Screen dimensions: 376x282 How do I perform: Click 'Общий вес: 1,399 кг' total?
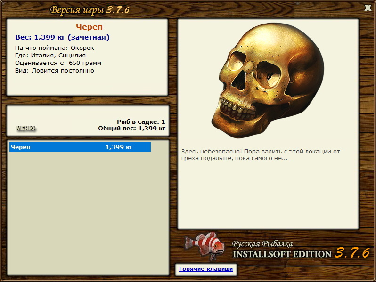click(x=131, y=129)
